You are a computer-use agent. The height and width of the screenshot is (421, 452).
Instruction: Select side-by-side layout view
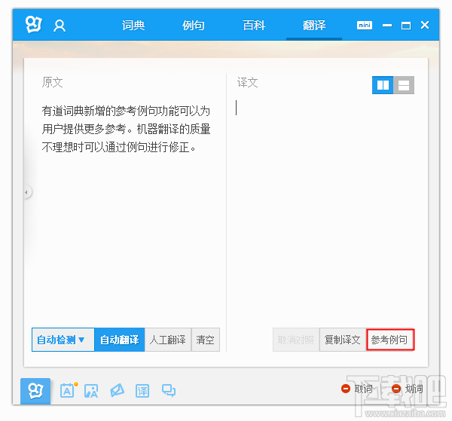[383, 85]
